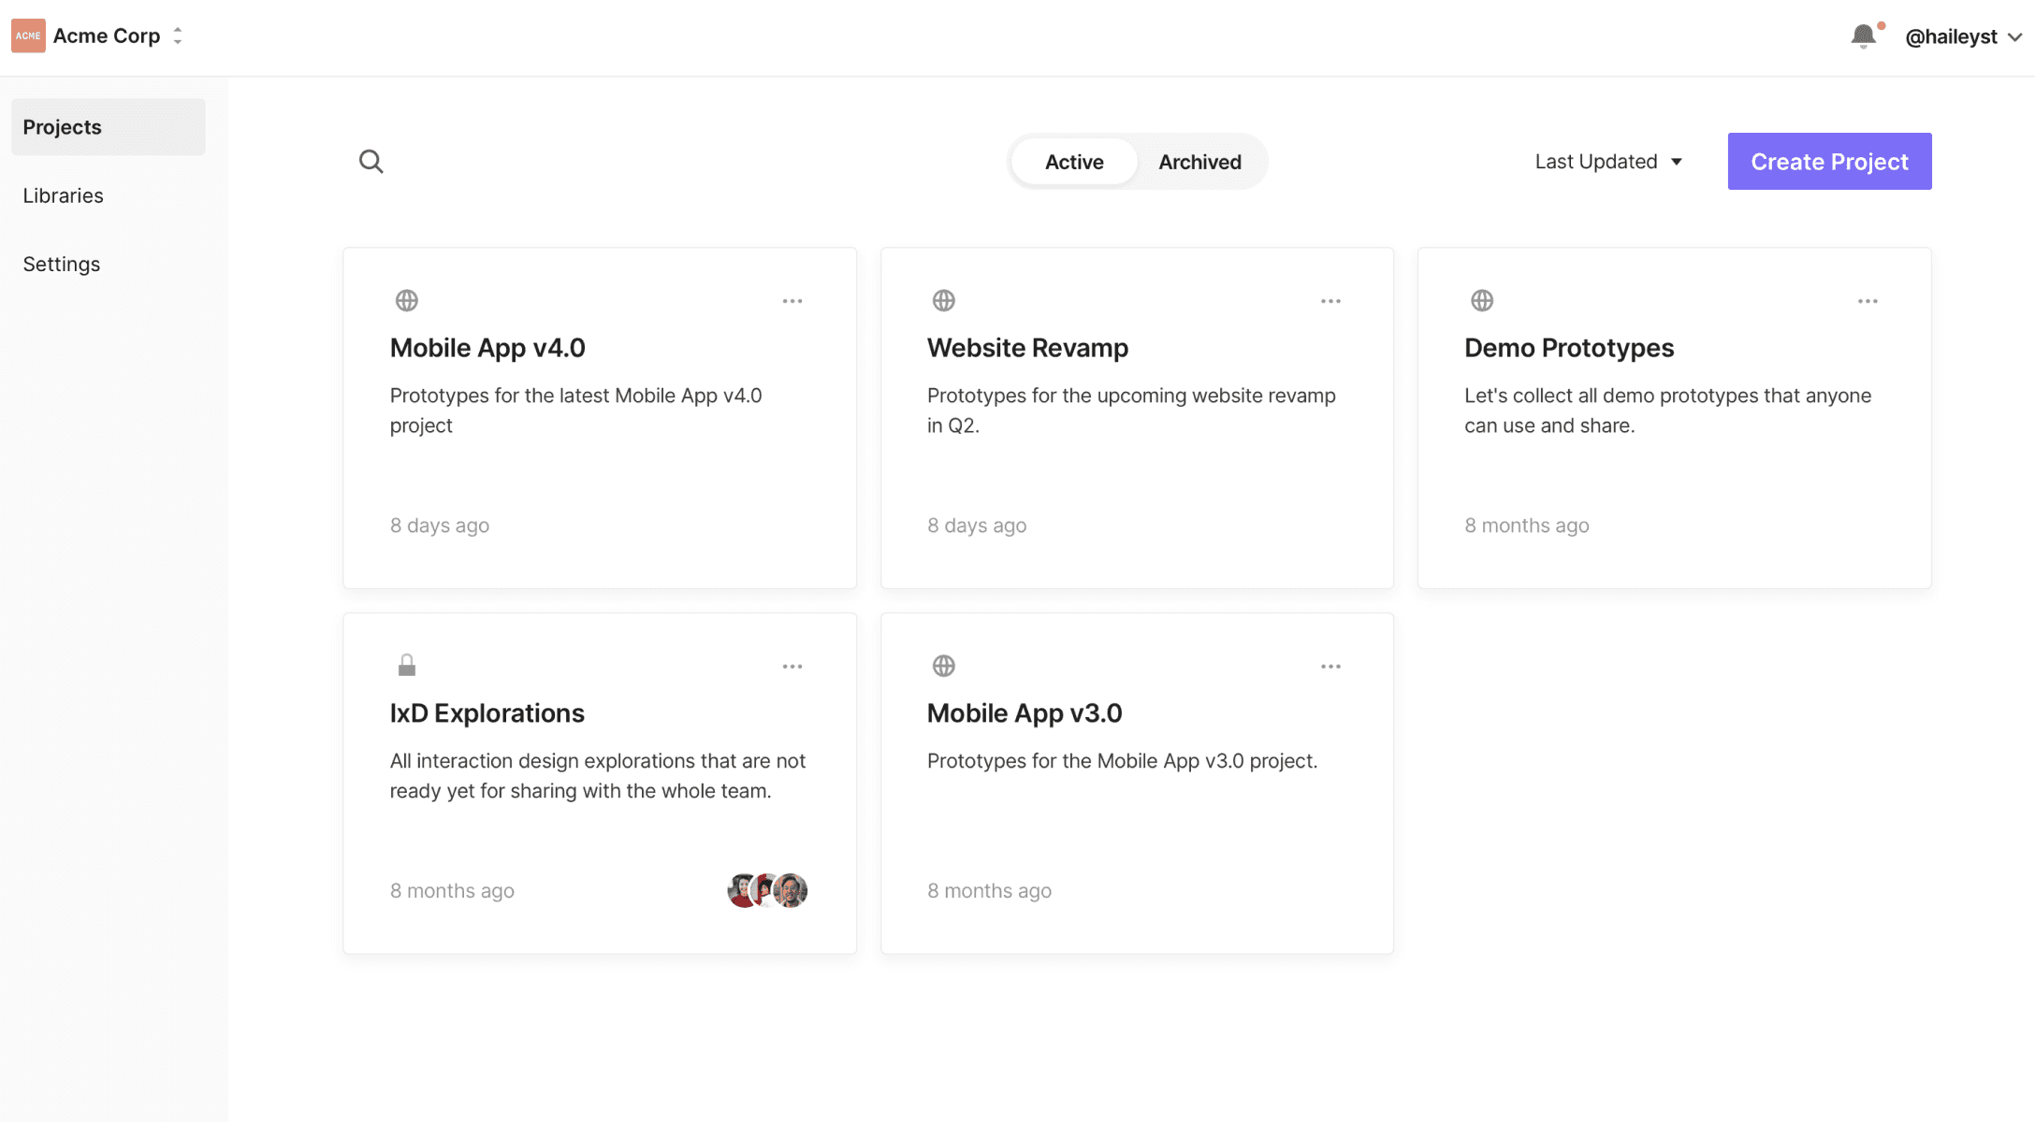Screen dimensions: 2035x1122
Task: Open the Demo Prototypes three-dot menu
Action: click(1868, 301)
